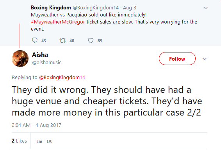Expand the Boxing Kingdom tweet options chevron
221x150 pixels.
(205, 8)
